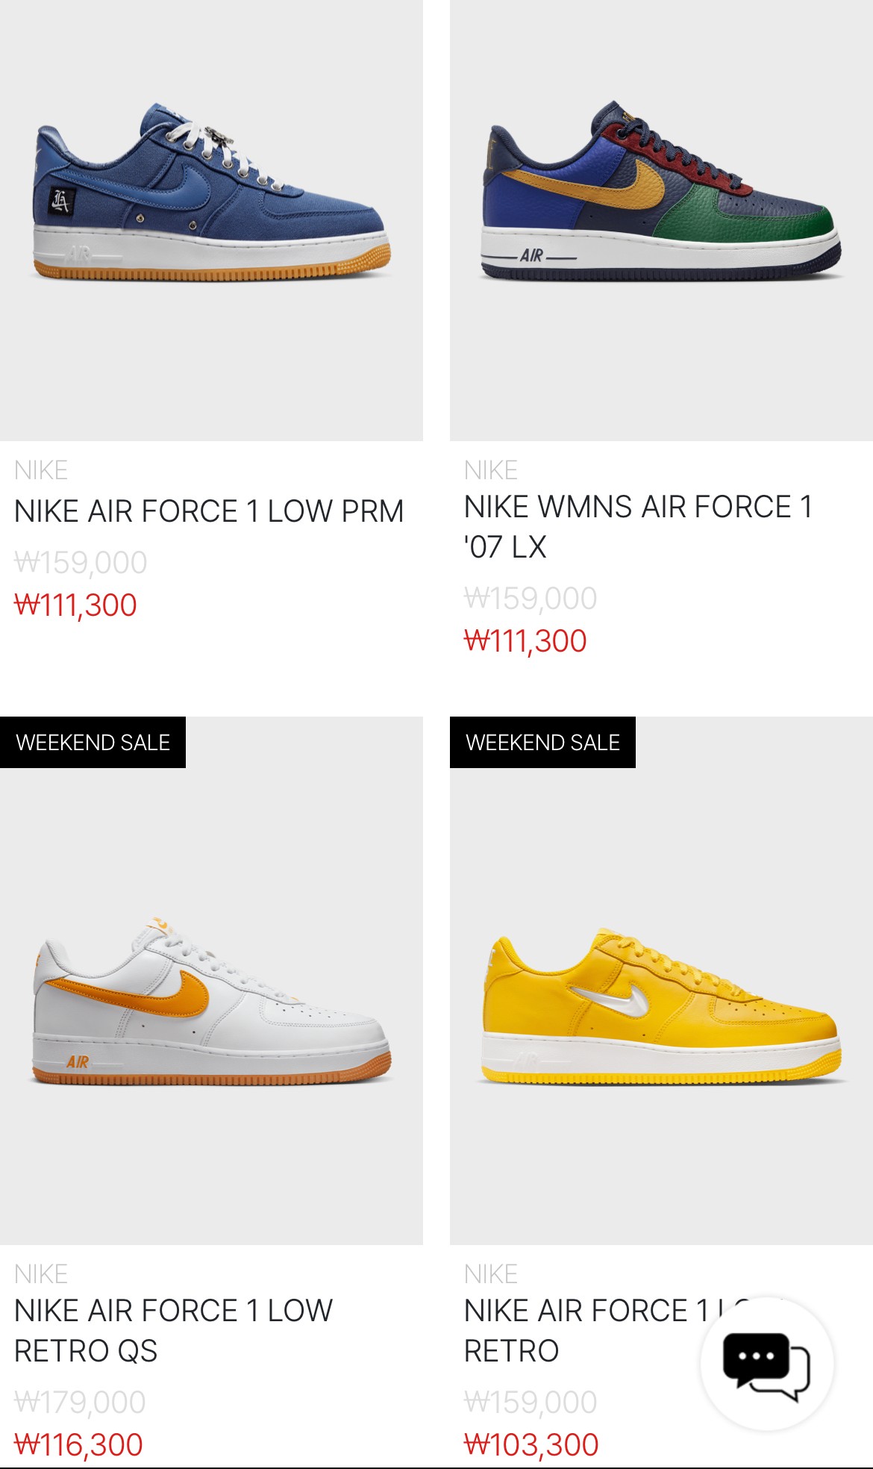Click the RETRO text of the yellow shoe title

tap(511, 1351)
